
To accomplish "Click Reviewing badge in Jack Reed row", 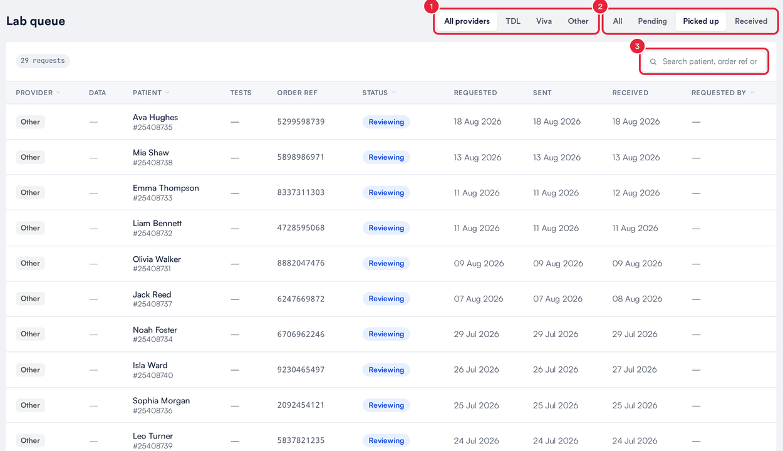I will click(386, 299).
